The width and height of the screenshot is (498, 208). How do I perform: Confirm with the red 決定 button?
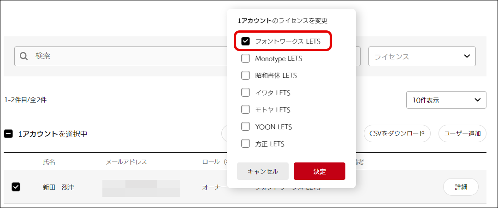tap(319, 171)
